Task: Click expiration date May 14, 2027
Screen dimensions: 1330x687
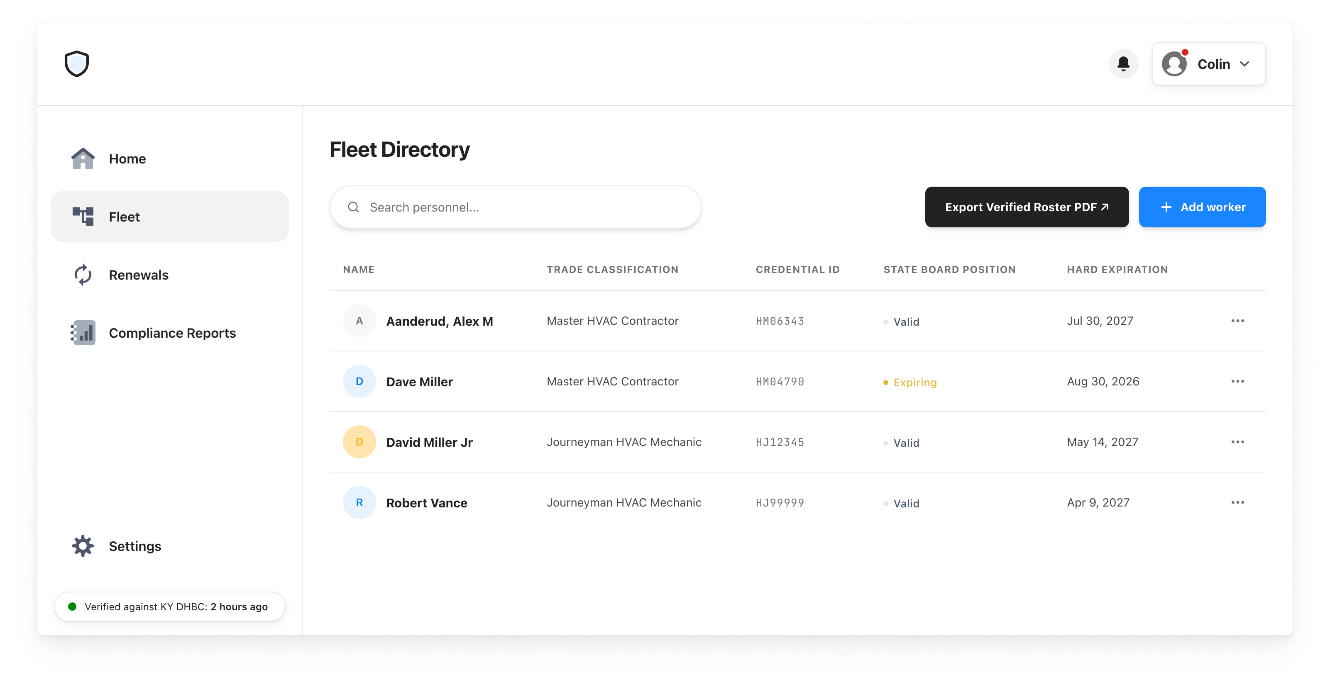Action: point(1102,442)
